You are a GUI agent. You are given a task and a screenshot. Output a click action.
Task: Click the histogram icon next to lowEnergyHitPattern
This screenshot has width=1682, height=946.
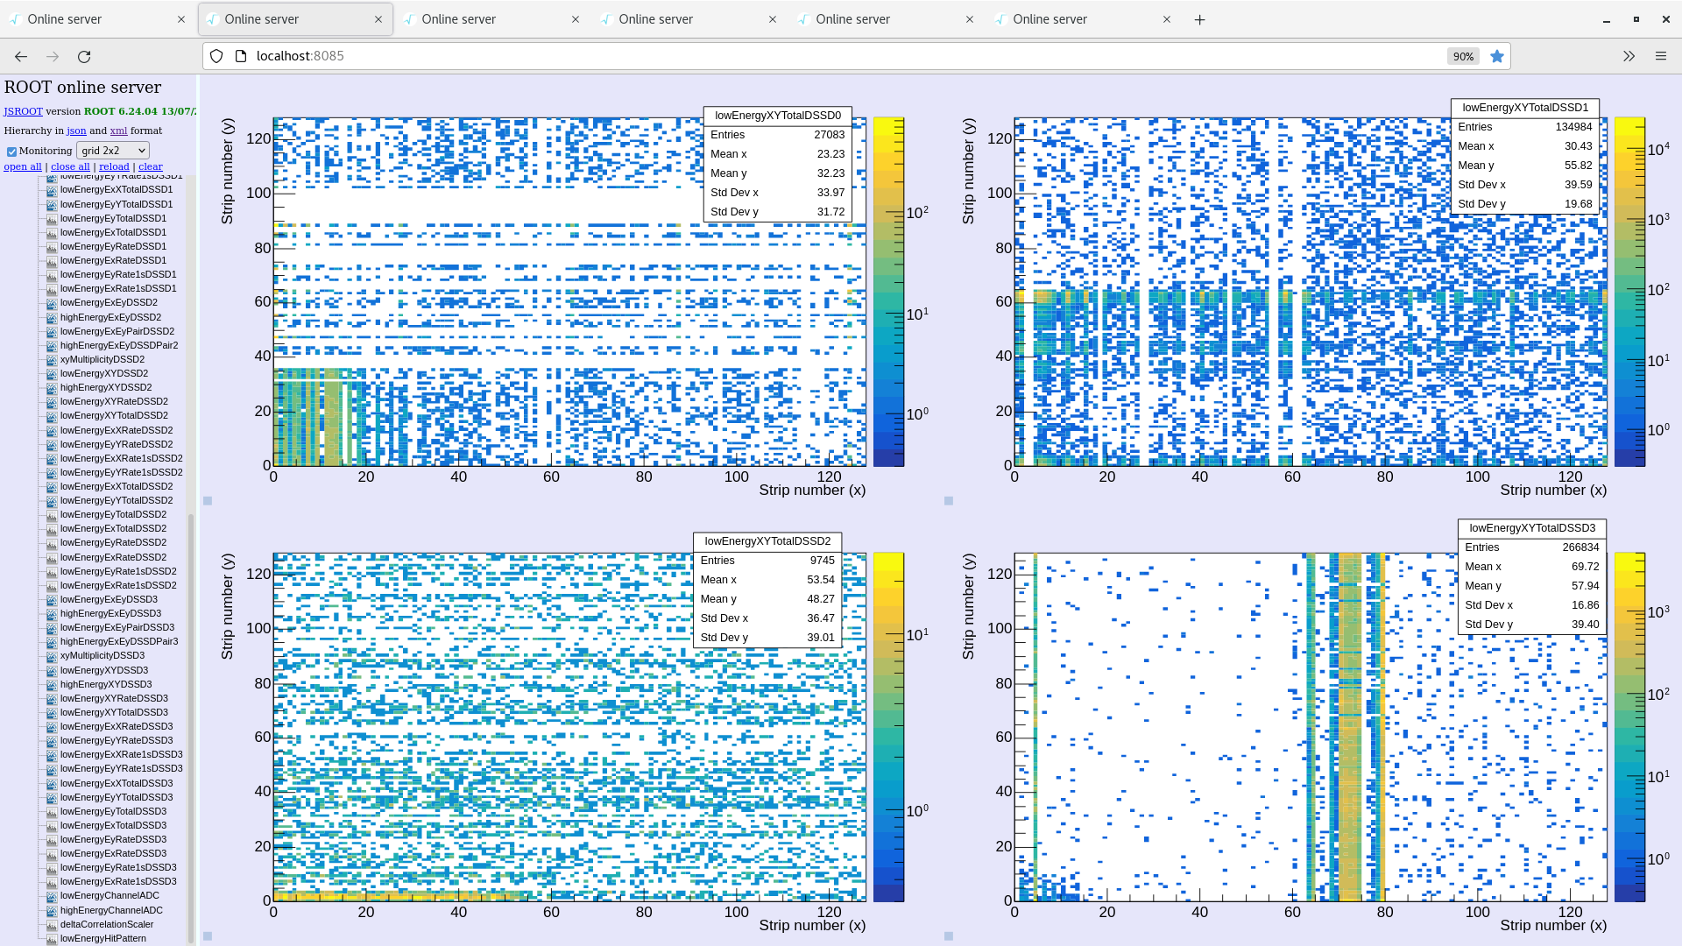click(51, 938)
